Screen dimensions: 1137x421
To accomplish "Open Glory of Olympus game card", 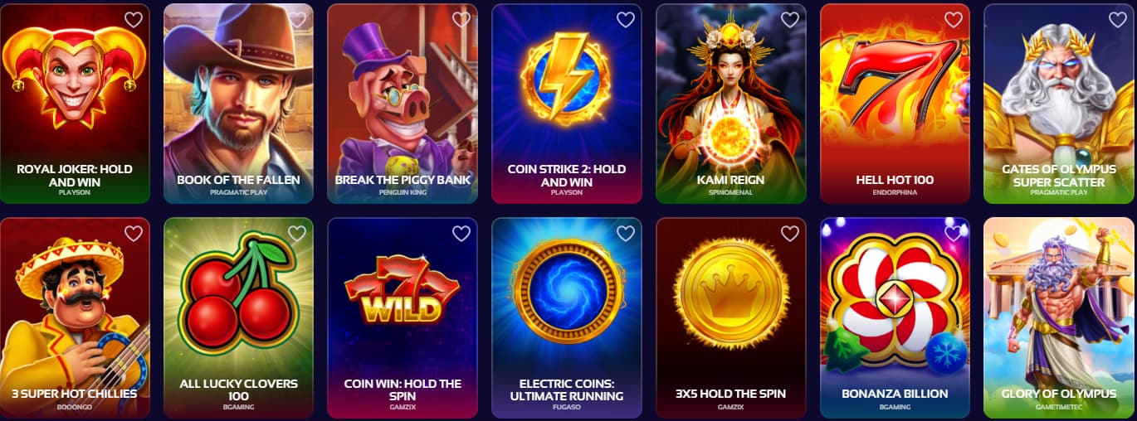I will [x=1059, y=318].
